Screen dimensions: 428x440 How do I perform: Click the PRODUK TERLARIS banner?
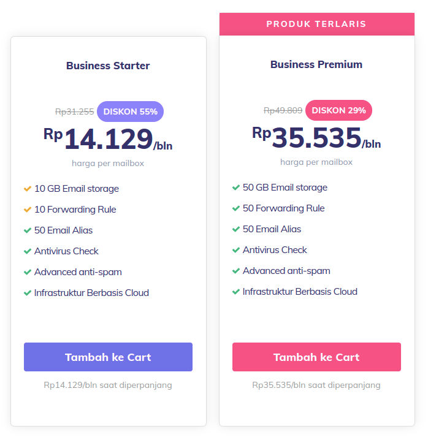point(316,24)
